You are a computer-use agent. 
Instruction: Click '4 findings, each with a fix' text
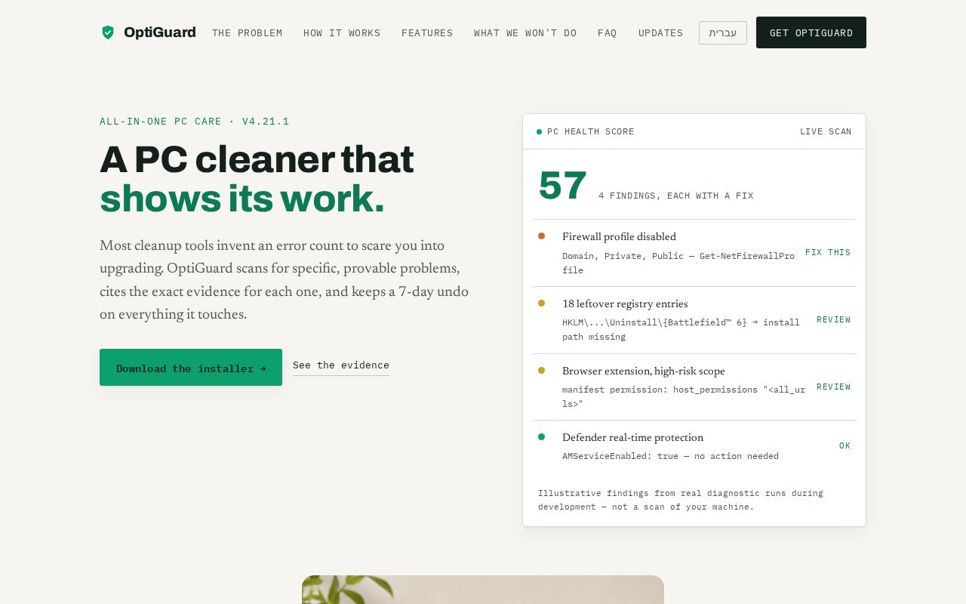[x=675, y=196]
